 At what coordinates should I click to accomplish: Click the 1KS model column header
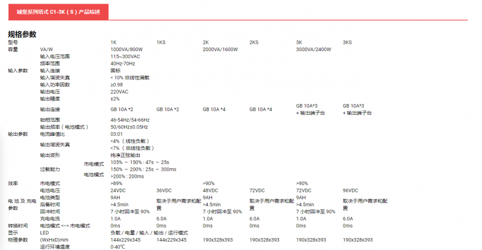[161, 42]
